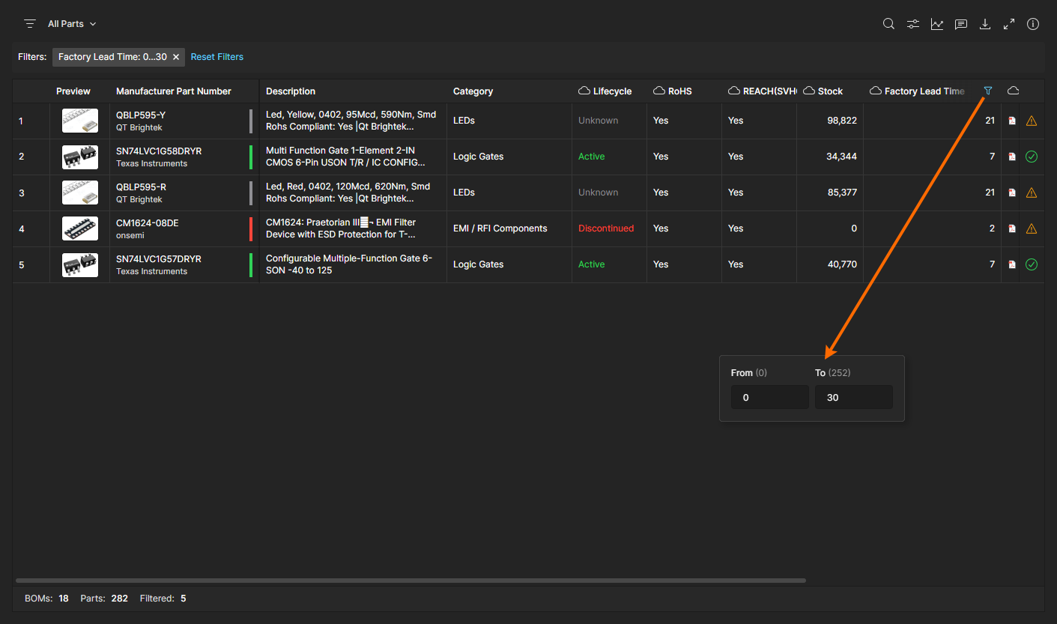Expand the view to full screen
Viewport: 1057px width, 624px height.
pyautogui.click(x=1009, y=24)
